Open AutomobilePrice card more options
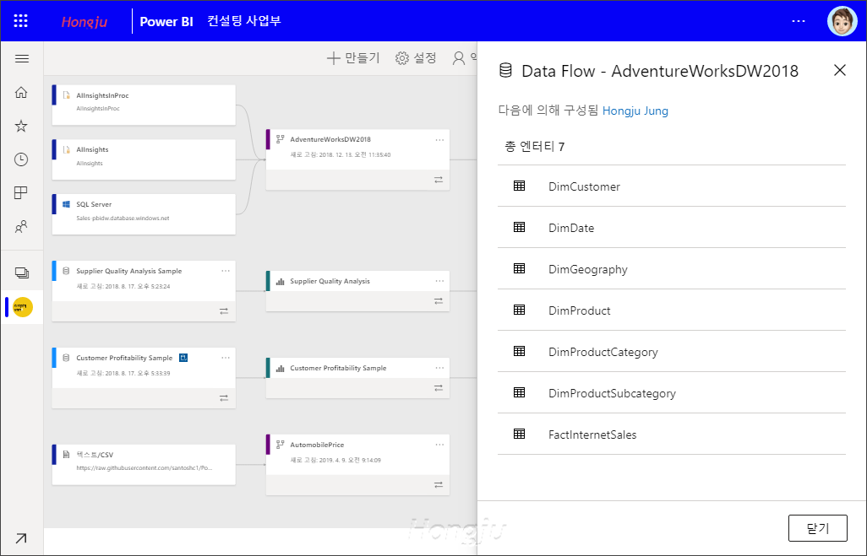 click(439, 445)
